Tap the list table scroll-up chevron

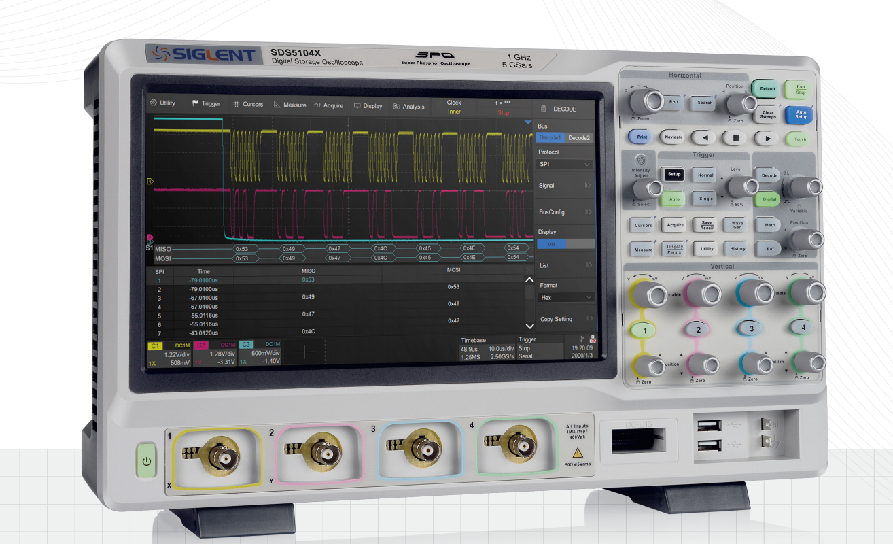(x=530, y=280)
